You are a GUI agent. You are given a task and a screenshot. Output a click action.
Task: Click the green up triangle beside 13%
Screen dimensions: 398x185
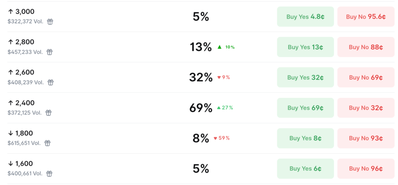(x=220, y=47)
